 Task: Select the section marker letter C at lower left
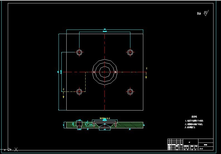(64, 89)
